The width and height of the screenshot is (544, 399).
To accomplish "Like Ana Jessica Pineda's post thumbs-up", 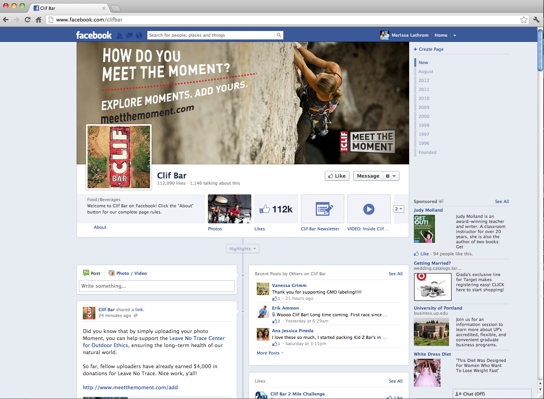I will [x=275, y=344].
